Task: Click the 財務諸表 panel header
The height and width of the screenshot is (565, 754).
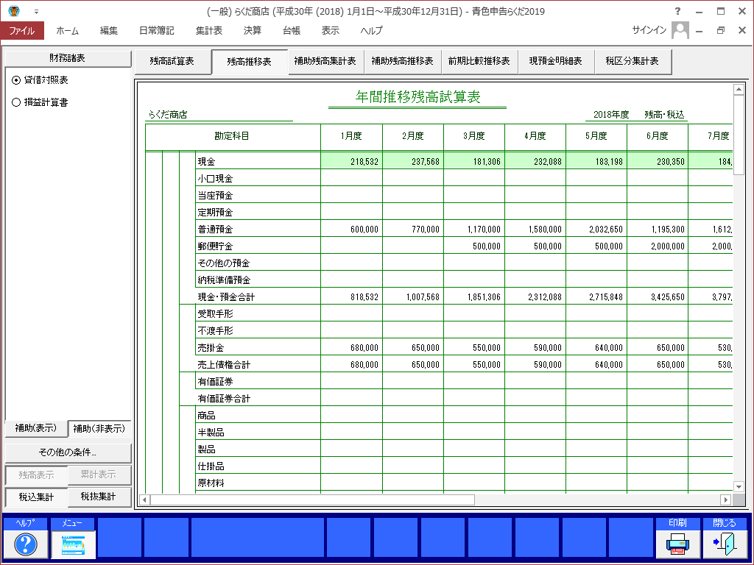Action: 68,58
